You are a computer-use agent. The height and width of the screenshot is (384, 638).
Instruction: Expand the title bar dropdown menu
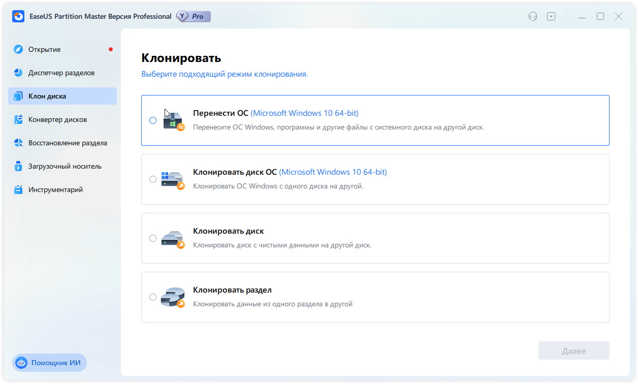click(x=551, y=17)
